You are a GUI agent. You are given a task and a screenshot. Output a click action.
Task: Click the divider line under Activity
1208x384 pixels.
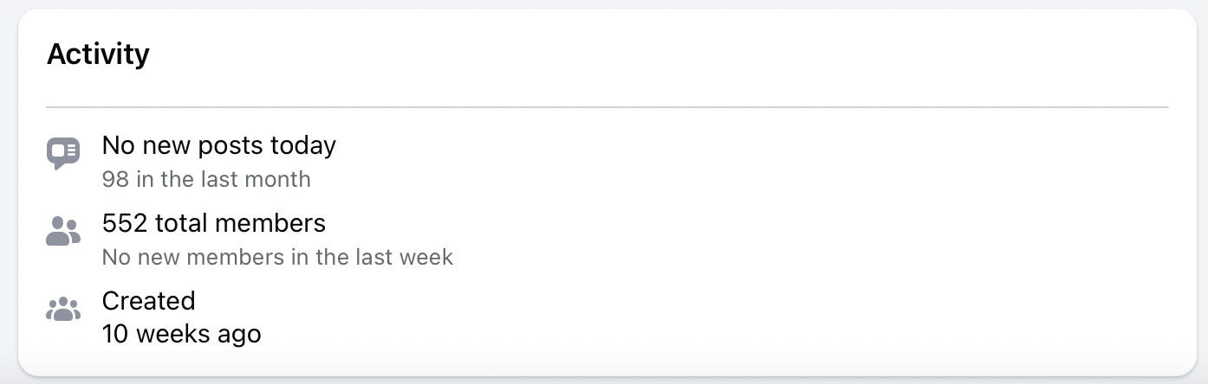(x=607, y=107)
